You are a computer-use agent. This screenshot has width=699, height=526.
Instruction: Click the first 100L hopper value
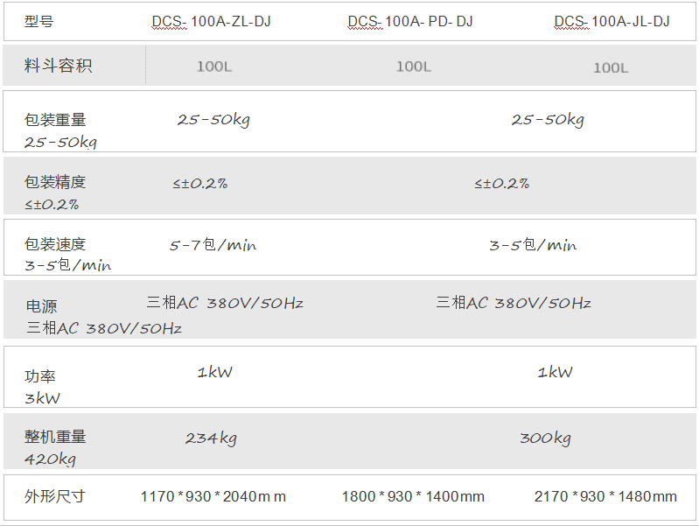click(214, 67)
